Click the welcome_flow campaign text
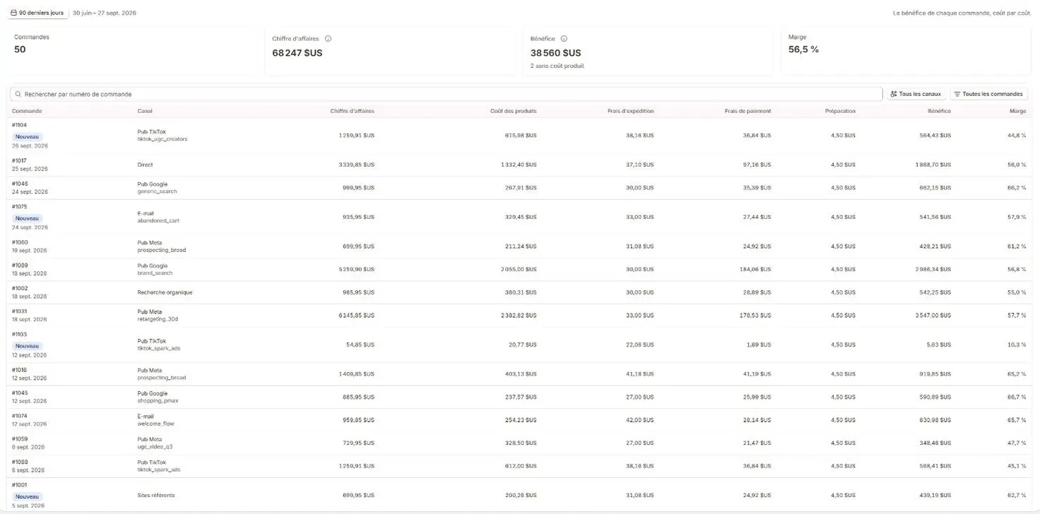 tap(155, 424)
